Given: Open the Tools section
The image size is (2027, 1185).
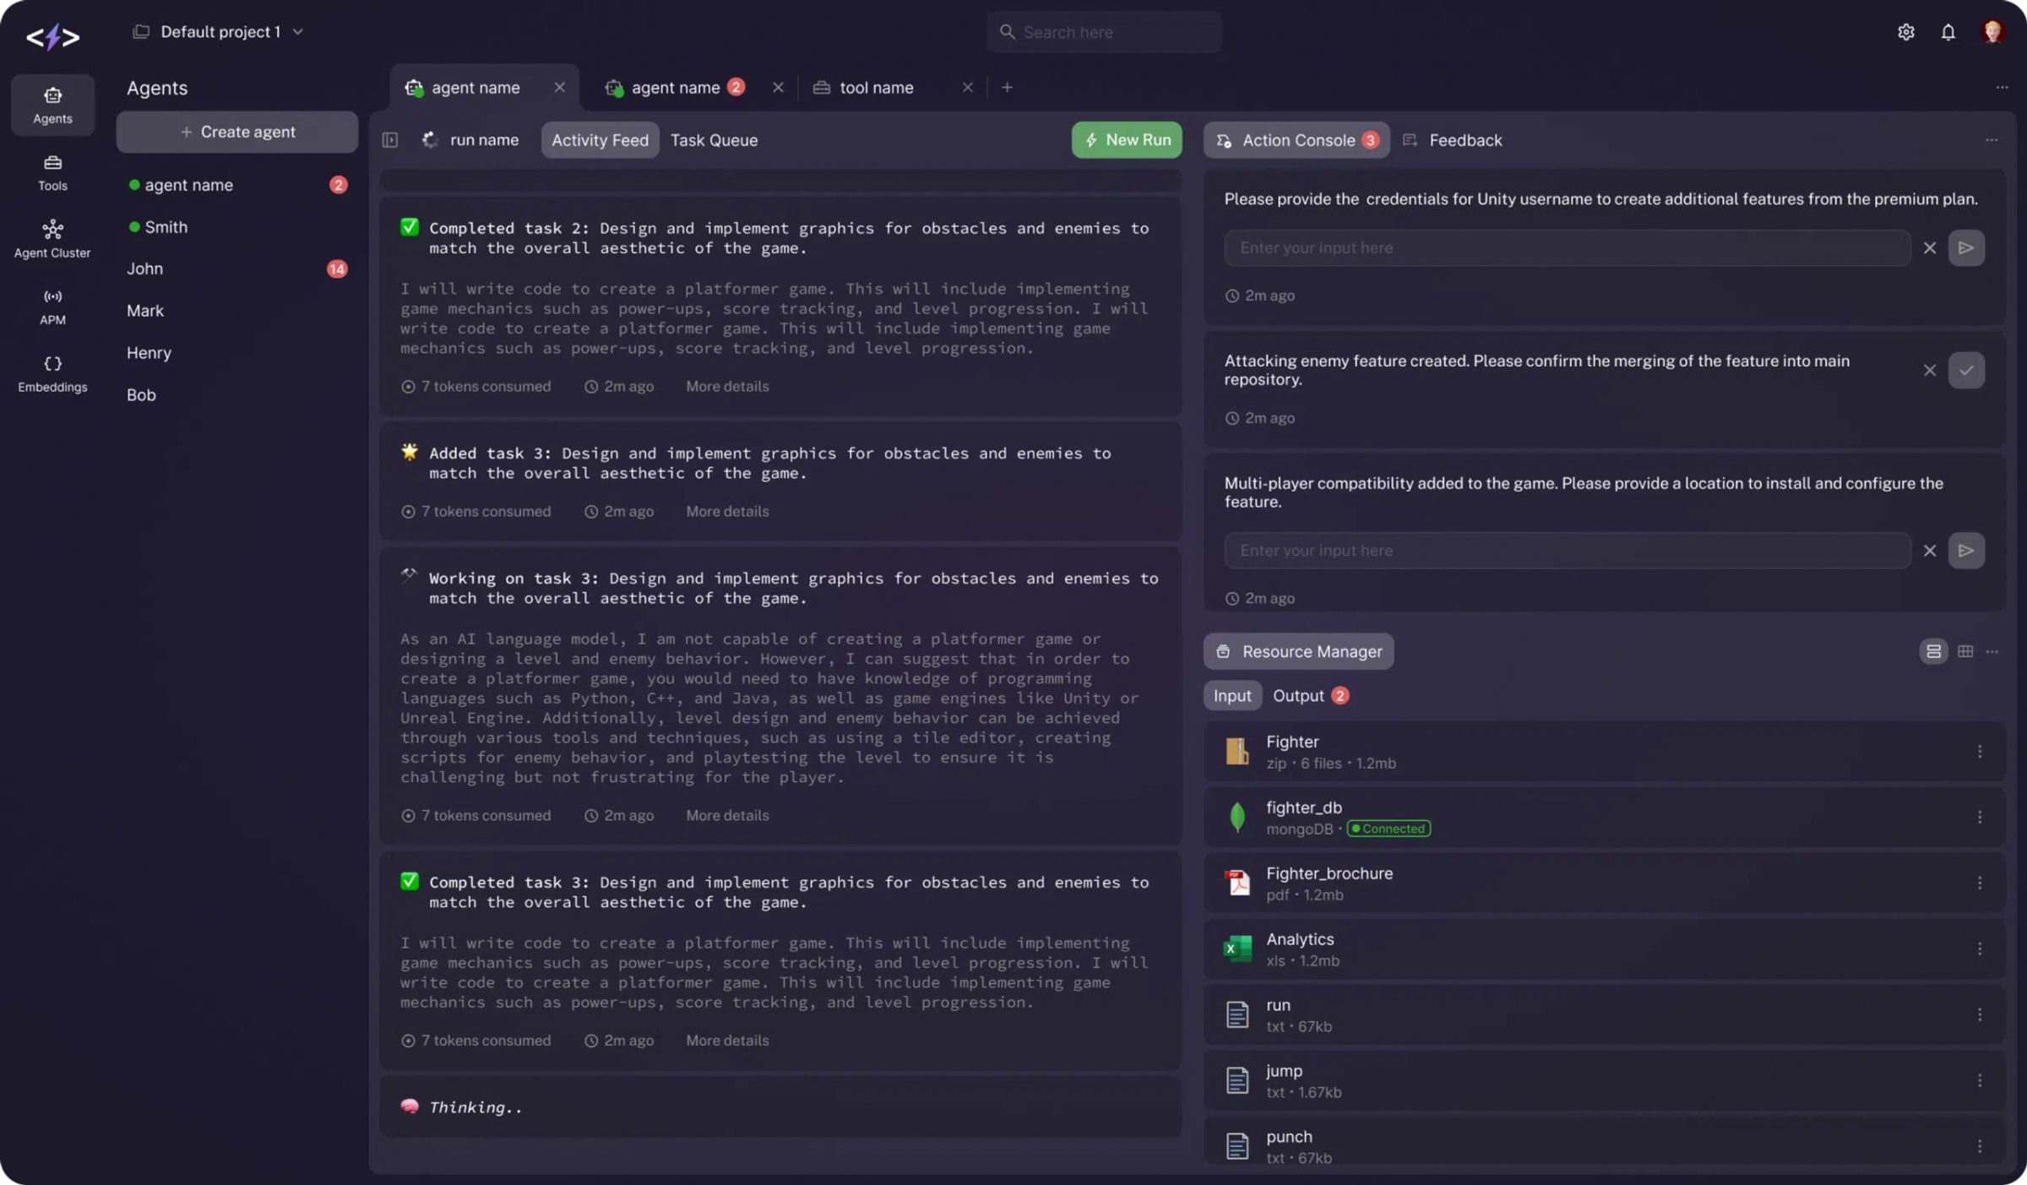Looking at the screenshot, I should click(x=52, y=173).
